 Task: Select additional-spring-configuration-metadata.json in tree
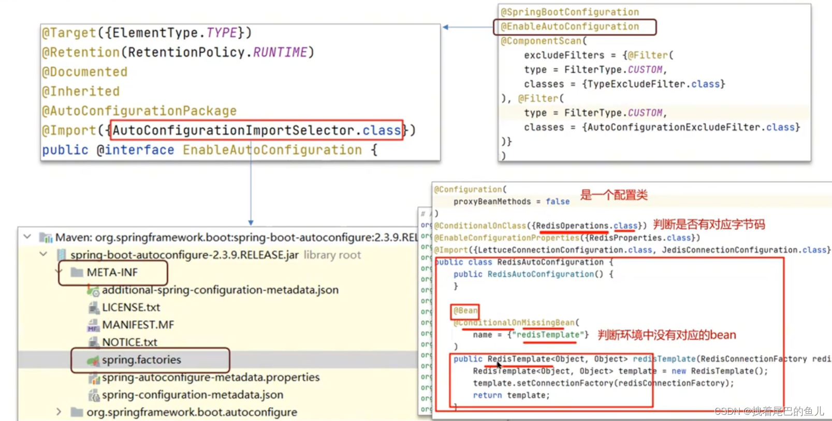tap(220, 290)
